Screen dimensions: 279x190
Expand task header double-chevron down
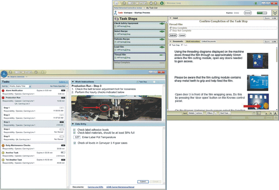[275, 13]
